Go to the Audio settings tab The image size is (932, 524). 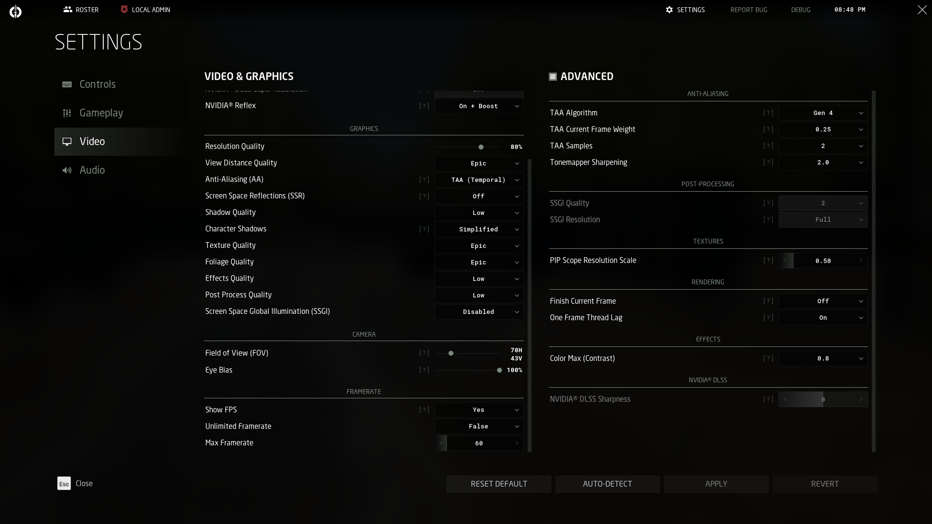(92, 170)
